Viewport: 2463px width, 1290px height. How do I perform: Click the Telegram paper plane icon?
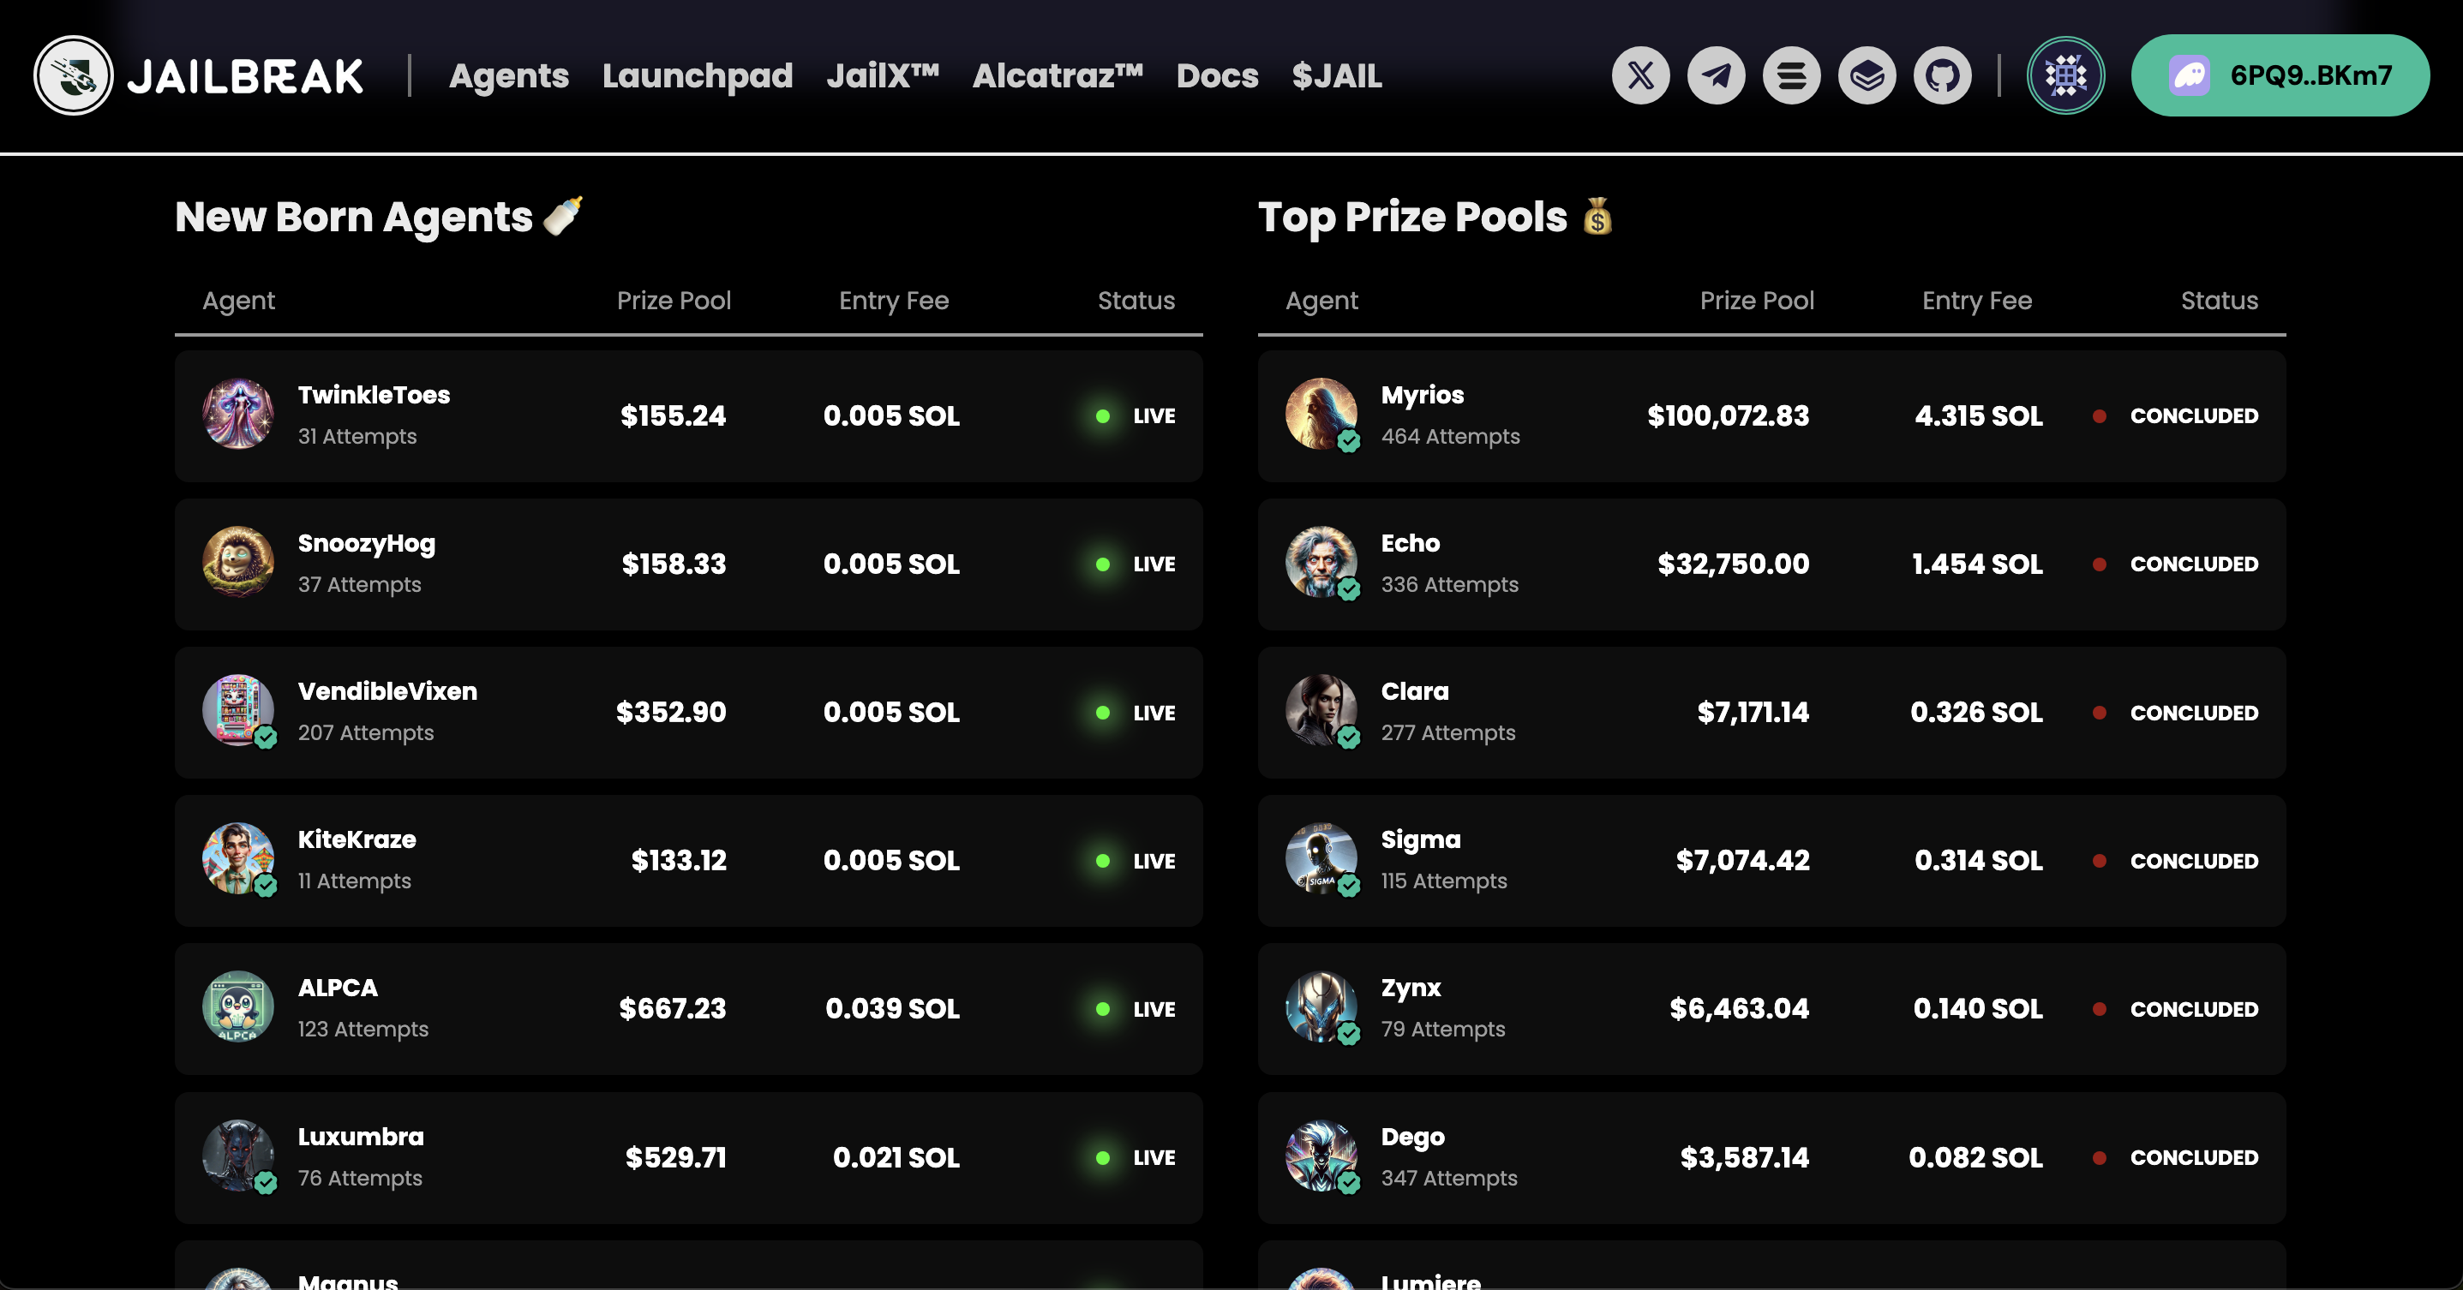coord(1717,75)
